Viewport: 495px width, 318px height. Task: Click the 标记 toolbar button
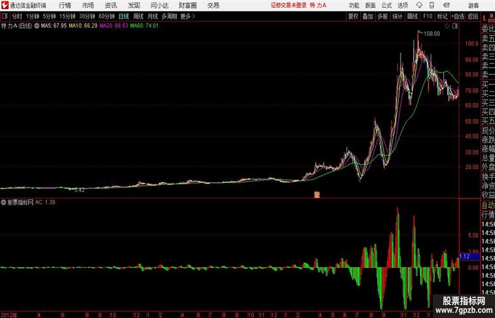point(442,16)
